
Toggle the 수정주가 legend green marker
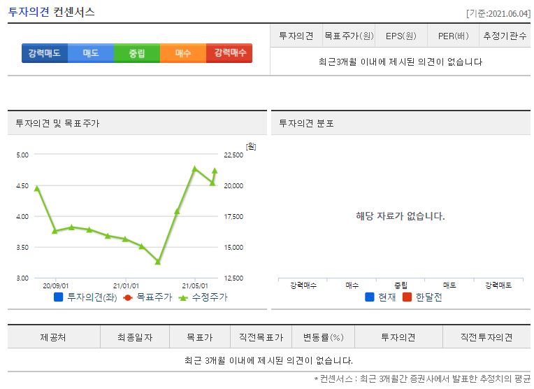[x=183, y=298]
